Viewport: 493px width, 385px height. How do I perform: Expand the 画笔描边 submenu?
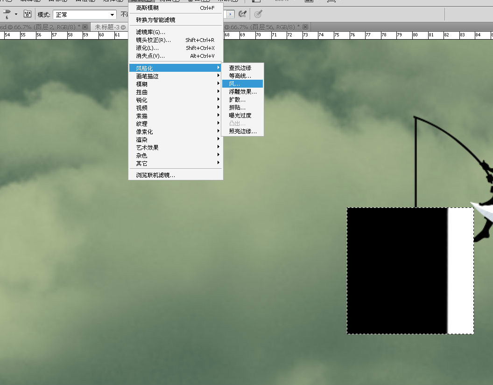coord(176,76)
